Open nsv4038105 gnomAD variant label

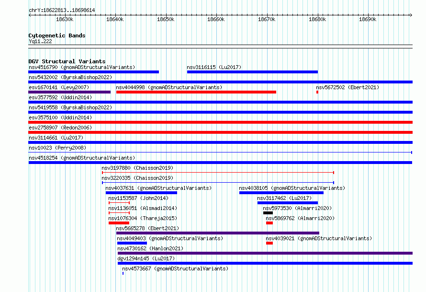(292, 188)
